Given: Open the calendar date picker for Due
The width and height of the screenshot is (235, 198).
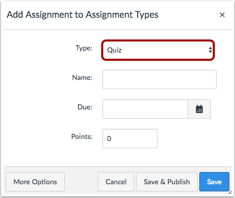Looking at the screenshot, I should coord(199,109).
